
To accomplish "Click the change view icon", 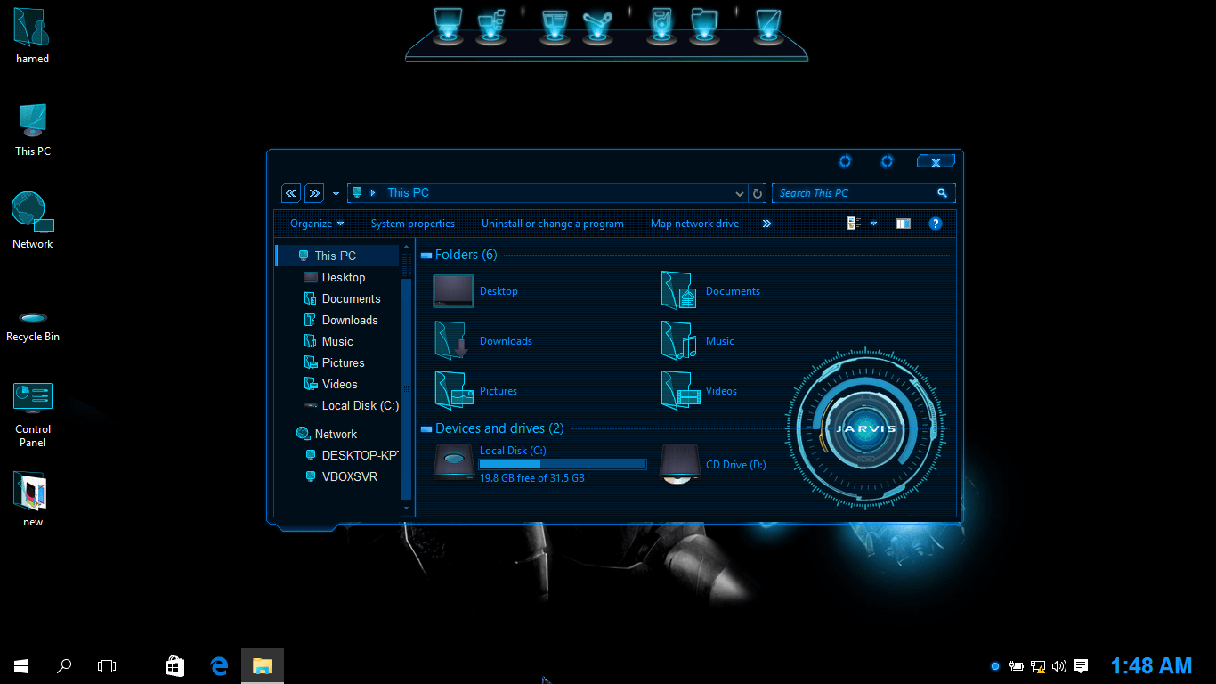I will click(854, 224).
